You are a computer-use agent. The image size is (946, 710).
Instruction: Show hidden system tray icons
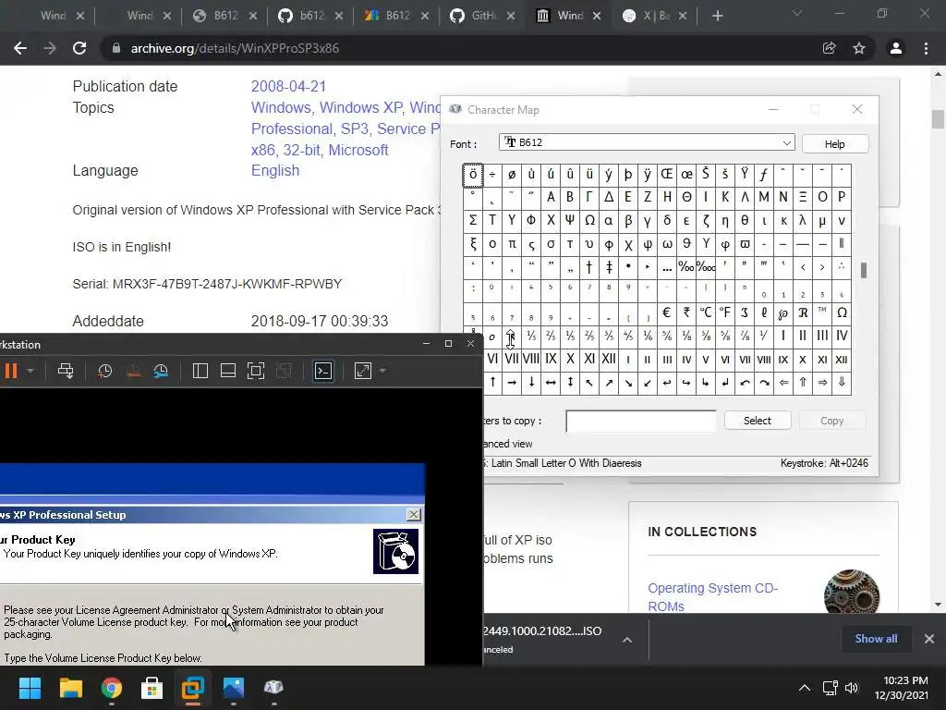pyautogui.click(x=805, y=688)
